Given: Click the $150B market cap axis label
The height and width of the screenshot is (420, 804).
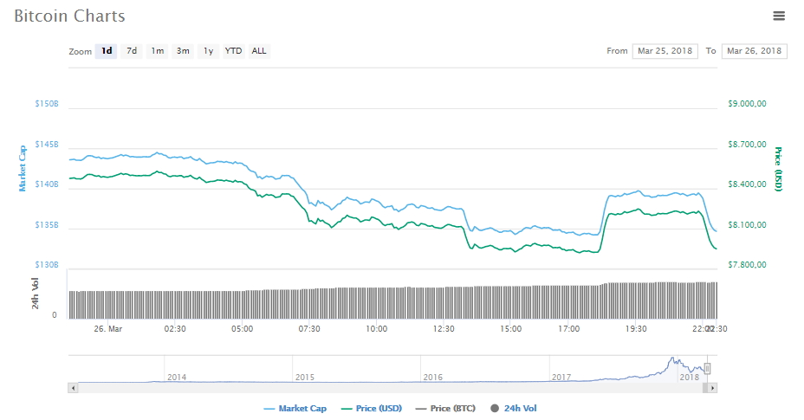Looking at the screenshot, I should pyautogui.click(x=47, y=104).
